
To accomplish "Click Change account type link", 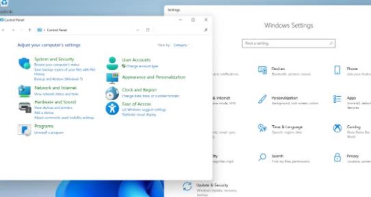I will tap(142, 66).
